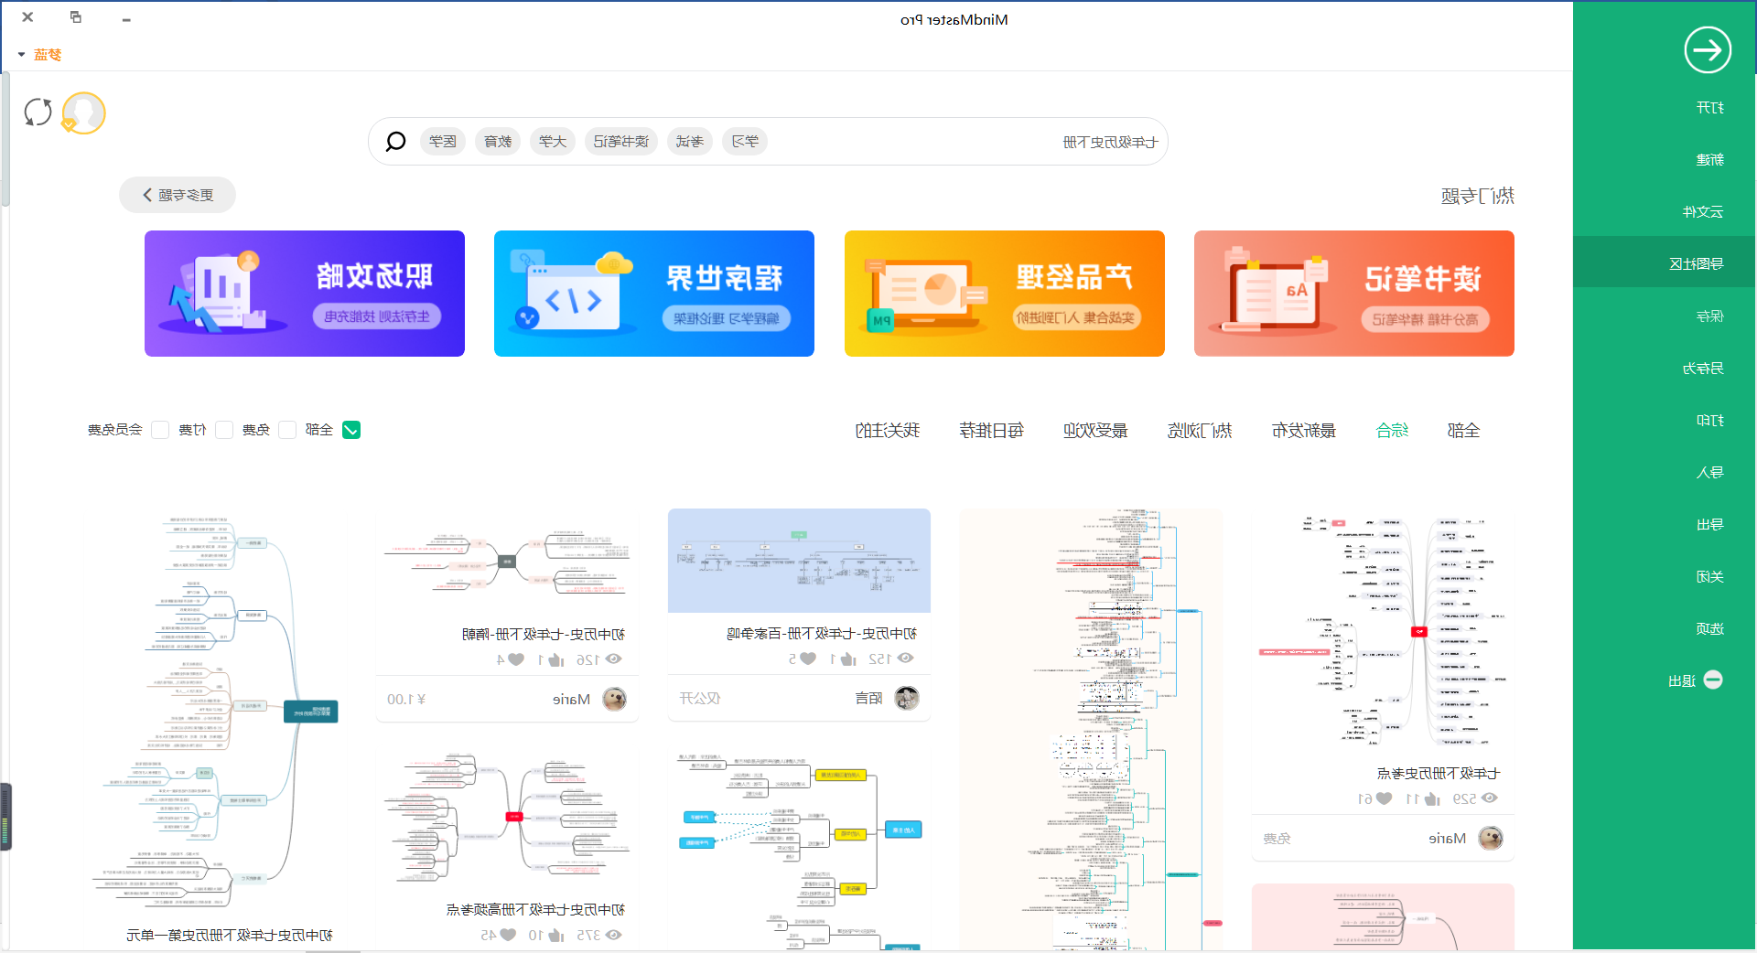
Task: Select the 全部 sort tab
Action: coord(1463,430)
